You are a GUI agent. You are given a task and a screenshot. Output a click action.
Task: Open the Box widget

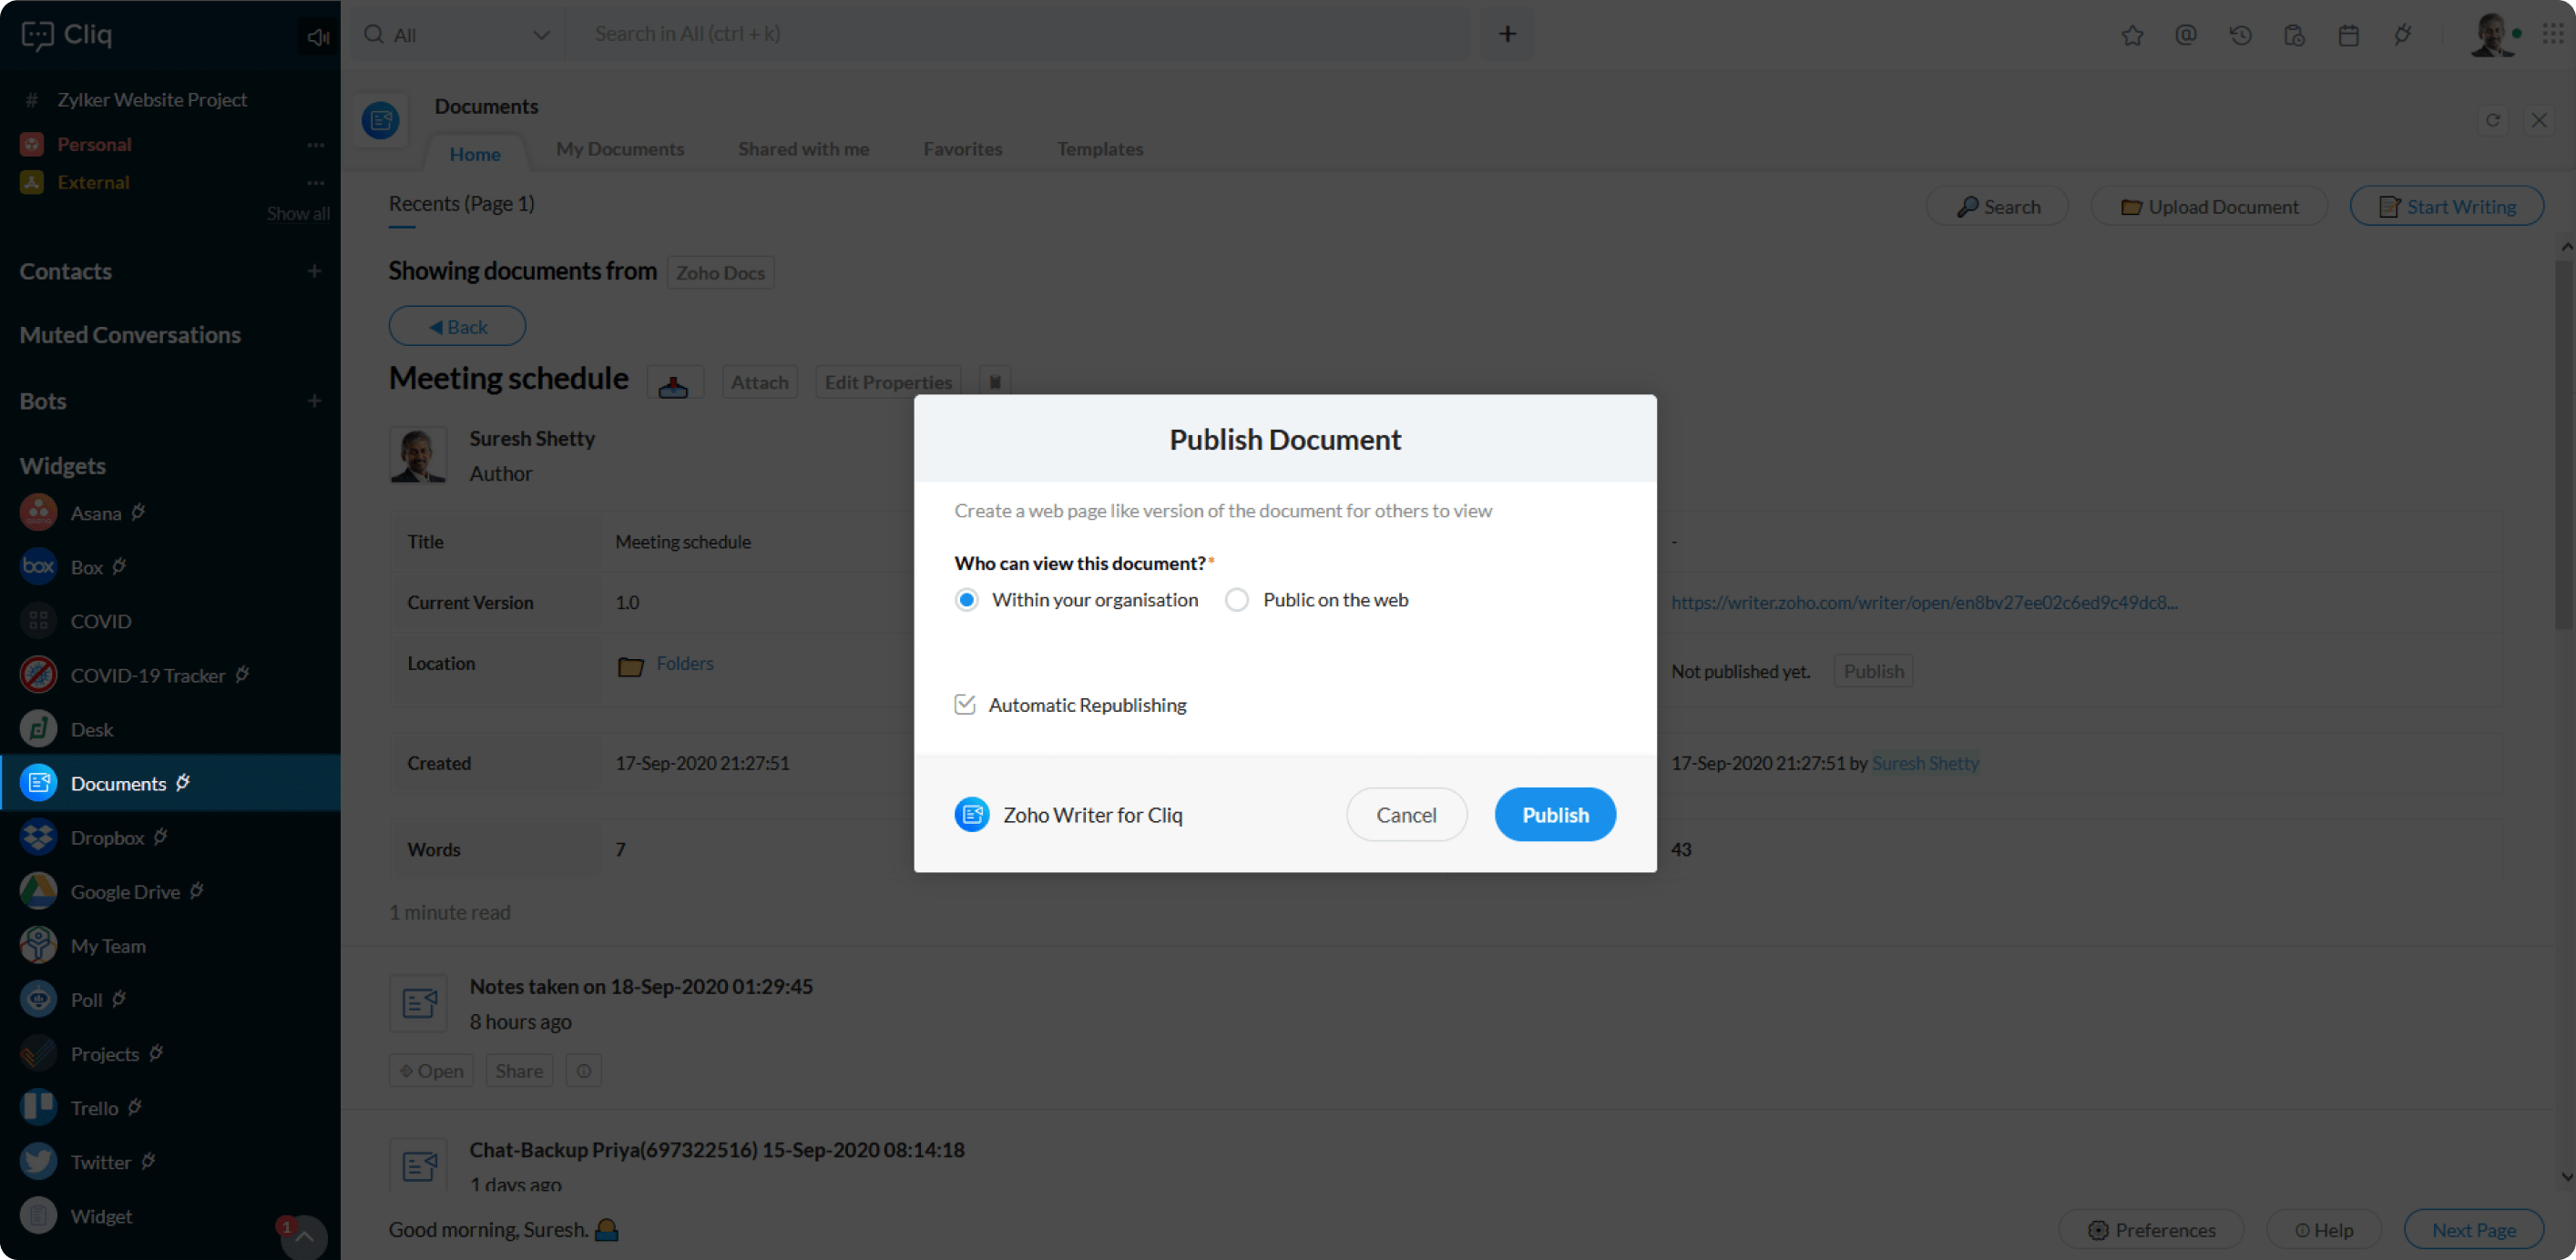coord(87,566)
